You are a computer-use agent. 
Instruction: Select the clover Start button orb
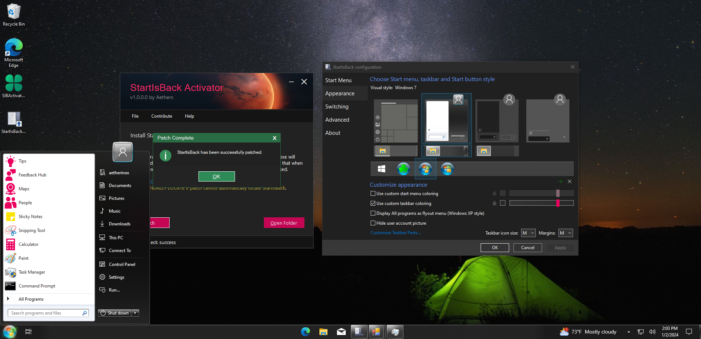coord(403,169)
